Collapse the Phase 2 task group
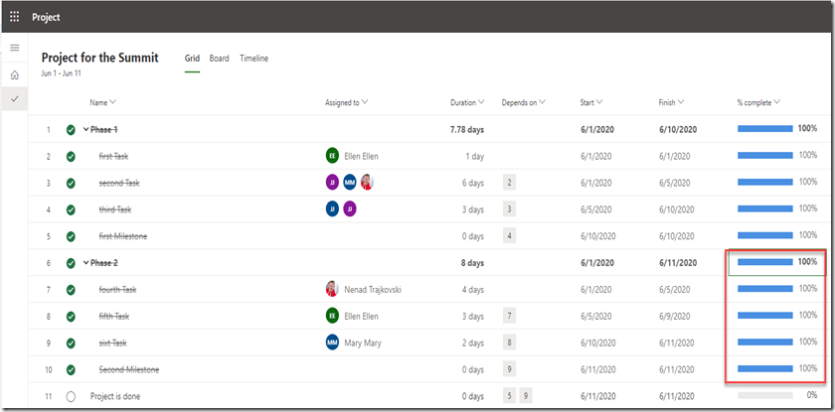Image resolution: width=835 pixels, height=412 pixels. pos(85,263)
